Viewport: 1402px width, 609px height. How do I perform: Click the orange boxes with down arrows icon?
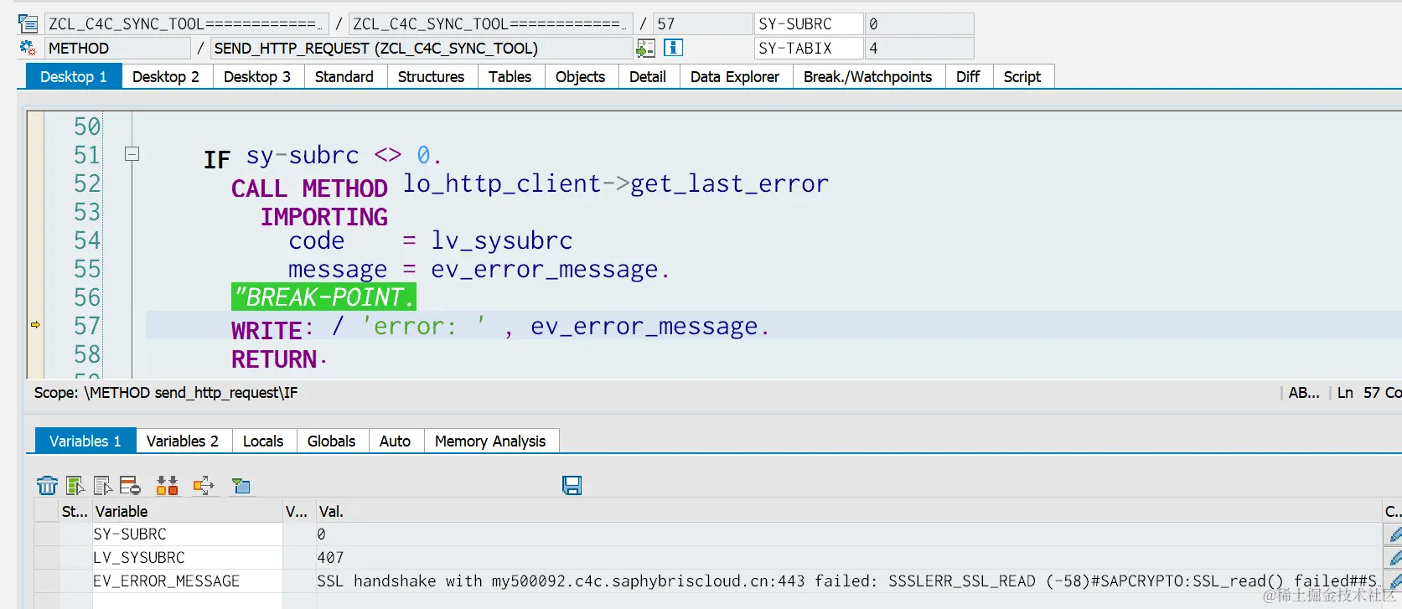click(167, 485)
